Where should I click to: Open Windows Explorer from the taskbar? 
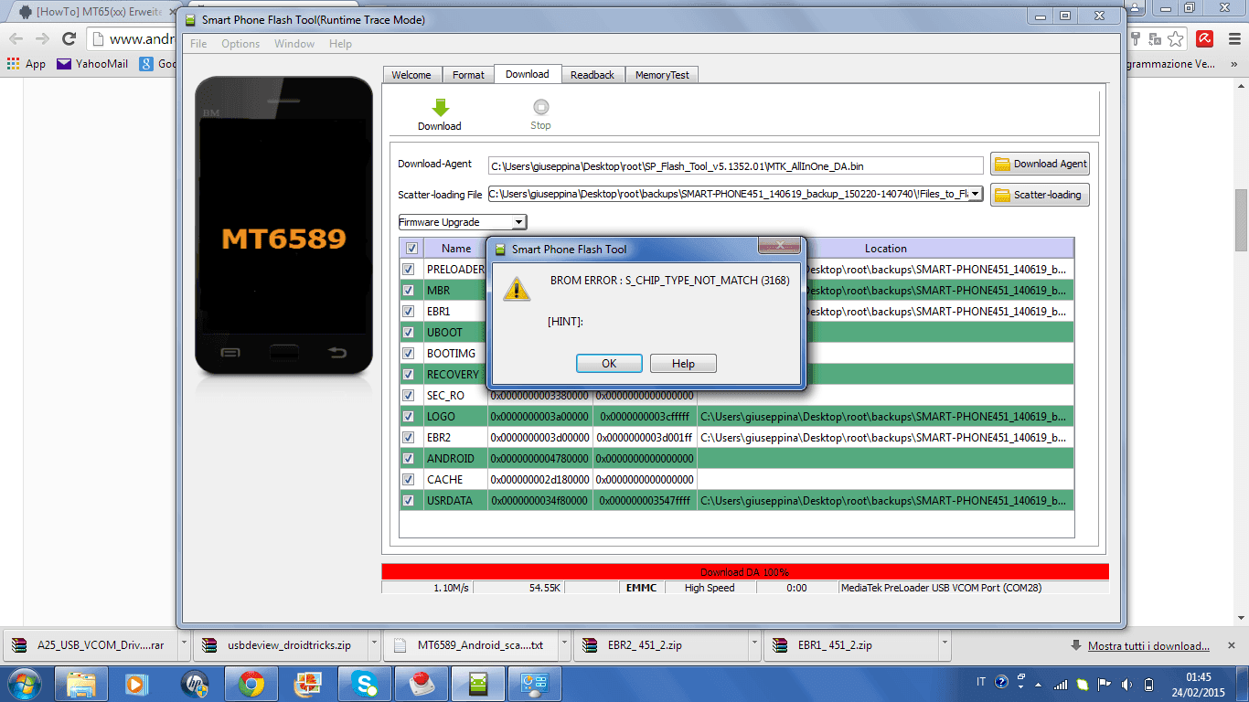(x=81, y=683)
